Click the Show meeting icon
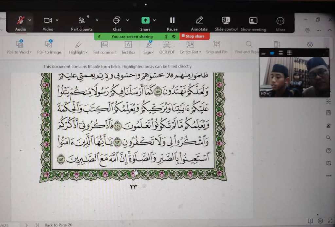The height and width of the screenshot is (227, 335). pos(253,21)
